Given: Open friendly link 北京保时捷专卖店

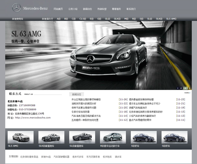Looking at the screenshot, I should point(29,157).
